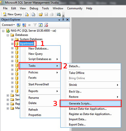Open Script Database as submenu
Viewport: 126px width, 131px height.
click(x=40, y=59)
